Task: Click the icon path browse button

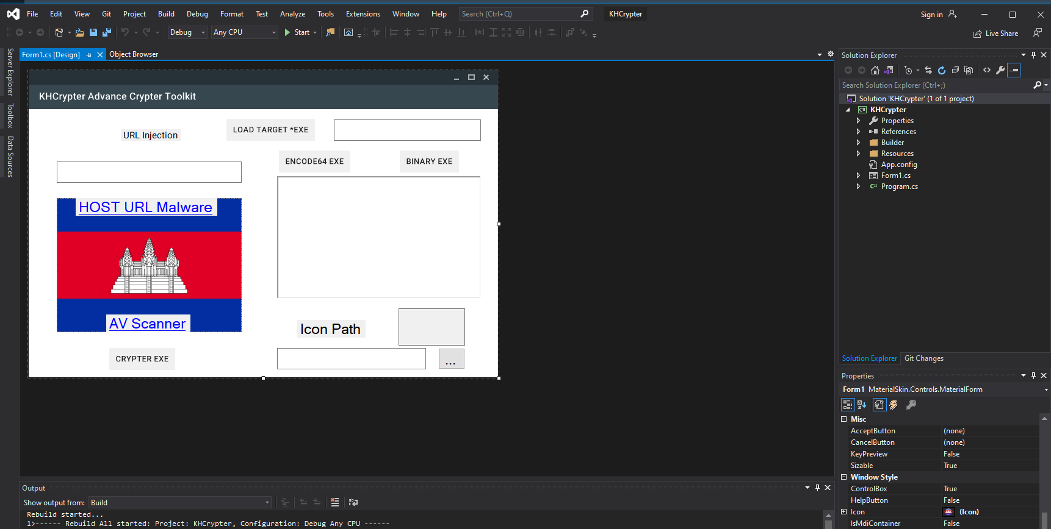Action: tap(452, 359)
